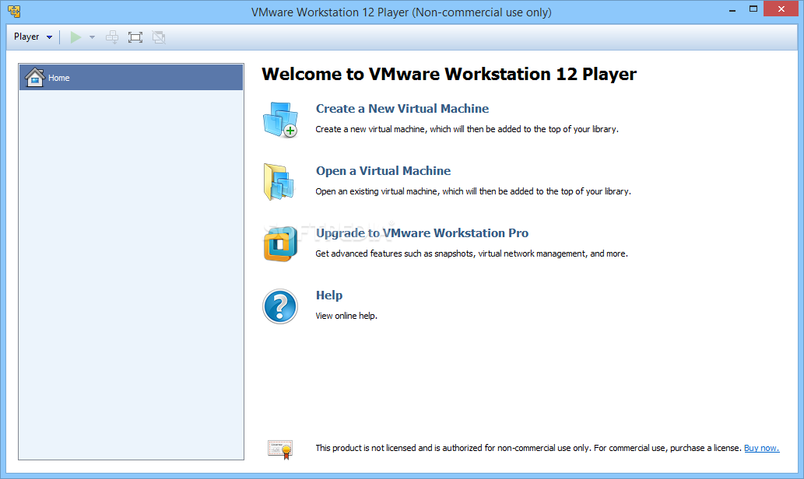This screenshot has width=804, height=479.
Task: Expand the power options dropdown arrow
Action: (x=93, y=37)
